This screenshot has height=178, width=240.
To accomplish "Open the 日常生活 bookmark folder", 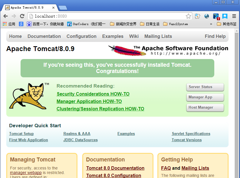I will coord(150,24).
